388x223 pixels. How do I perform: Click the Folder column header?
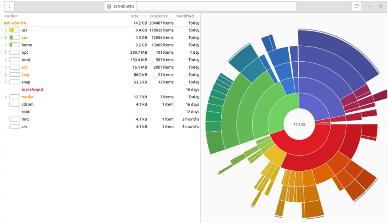(x=11, y=16)
